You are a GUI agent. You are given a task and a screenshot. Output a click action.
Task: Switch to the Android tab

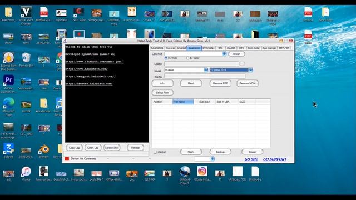pos(181,48)
